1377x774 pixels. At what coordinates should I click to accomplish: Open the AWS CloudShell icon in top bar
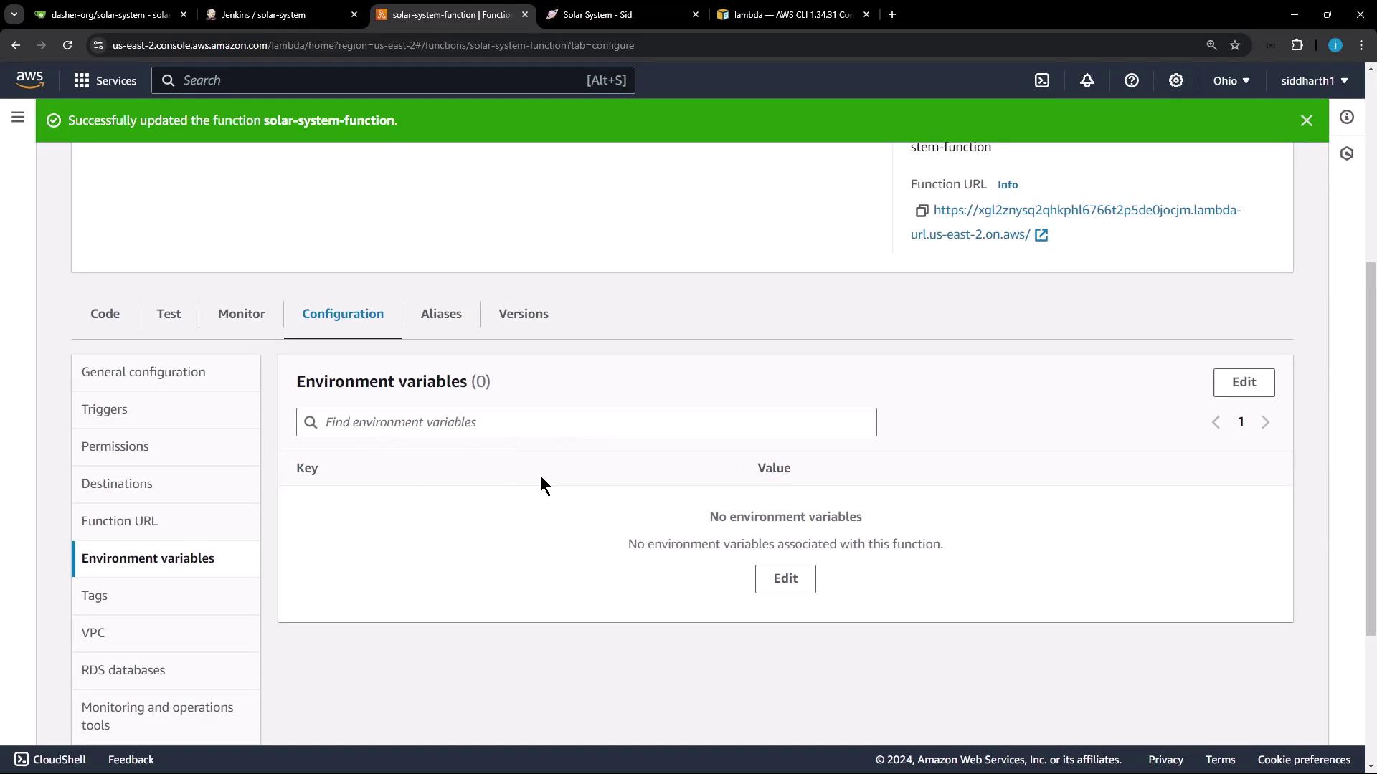click(1042, 81)
